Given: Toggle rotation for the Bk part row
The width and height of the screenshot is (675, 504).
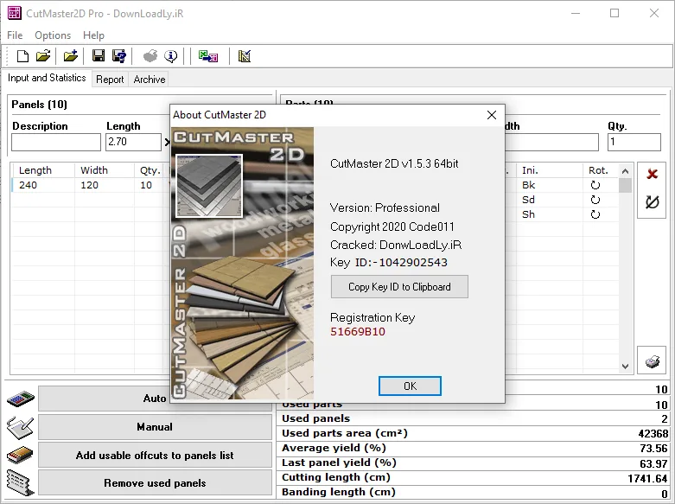Looking at the screenshot, I should (x=595, y=185).
